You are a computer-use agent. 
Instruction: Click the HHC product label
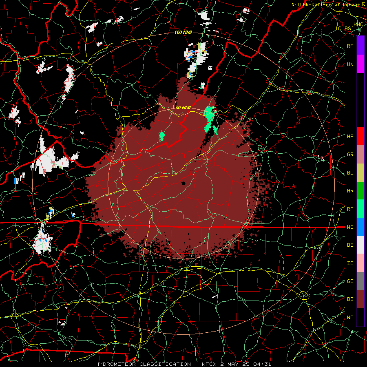(x=358, y=24)
